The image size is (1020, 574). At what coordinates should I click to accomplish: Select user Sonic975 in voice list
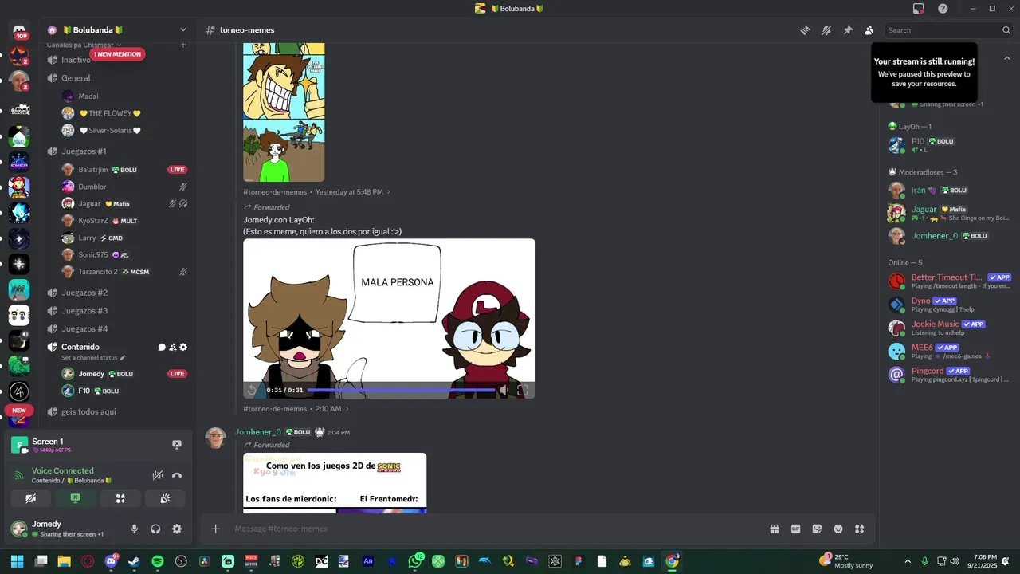pyautogui.click(x=92, y=255)
